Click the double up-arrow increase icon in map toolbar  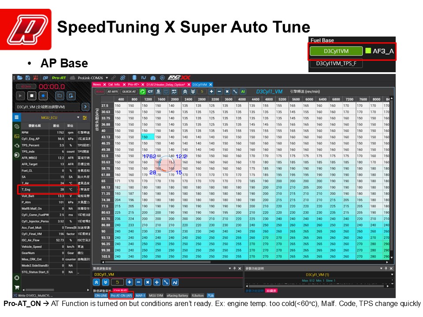[185, 92]
